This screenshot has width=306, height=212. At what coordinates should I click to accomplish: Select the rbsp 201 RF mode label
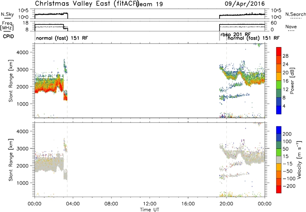click(235, 34)
